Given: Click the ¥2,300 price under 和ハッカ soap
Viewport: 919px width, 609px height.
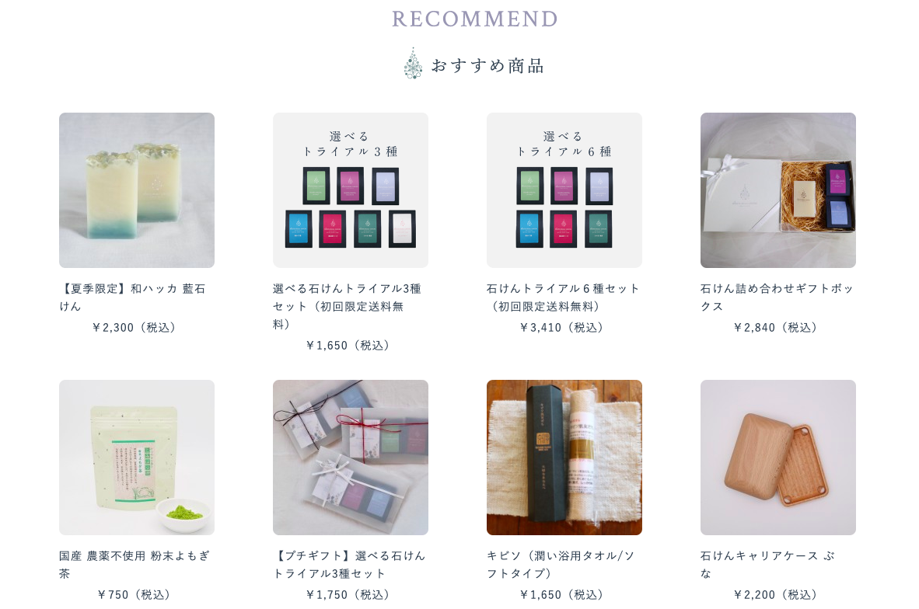Looking at the screenshot, I should tap(134, 327).
